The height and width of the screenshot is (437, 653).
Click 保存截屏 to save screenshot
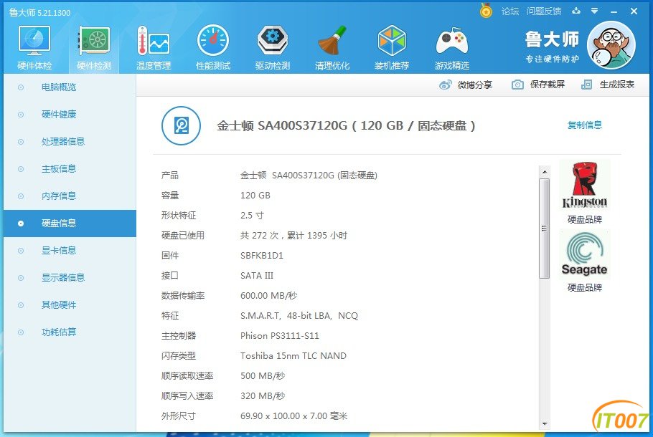(548, 85)
